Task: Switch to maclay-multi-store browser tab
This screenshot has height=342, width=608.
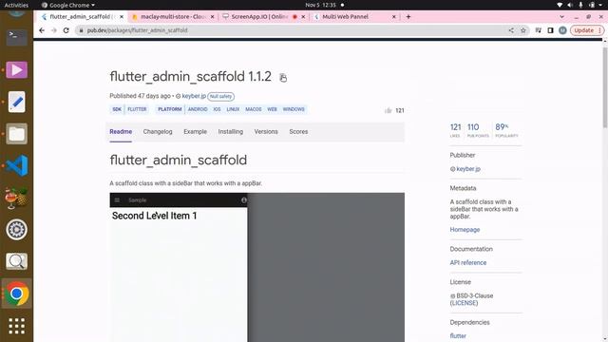Action: click(172, 17)
